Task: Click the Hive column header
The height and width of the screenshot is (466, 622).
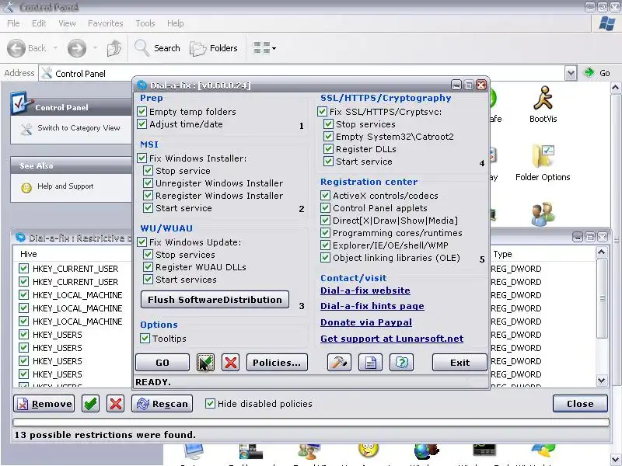Action: pyautogui.click(x=72, y=254)
